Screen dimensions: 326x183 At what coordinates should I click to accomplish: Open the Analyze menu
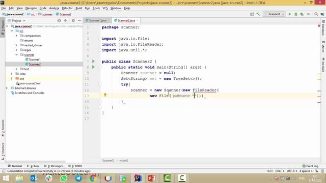54,8
